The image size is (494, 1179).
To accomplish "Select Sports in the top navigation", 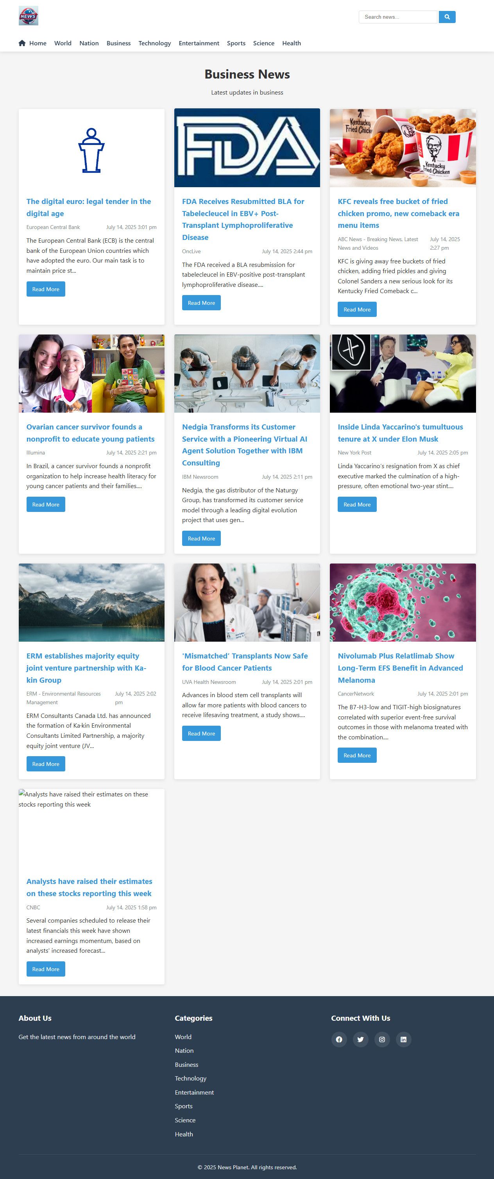I will click(236, 43).
